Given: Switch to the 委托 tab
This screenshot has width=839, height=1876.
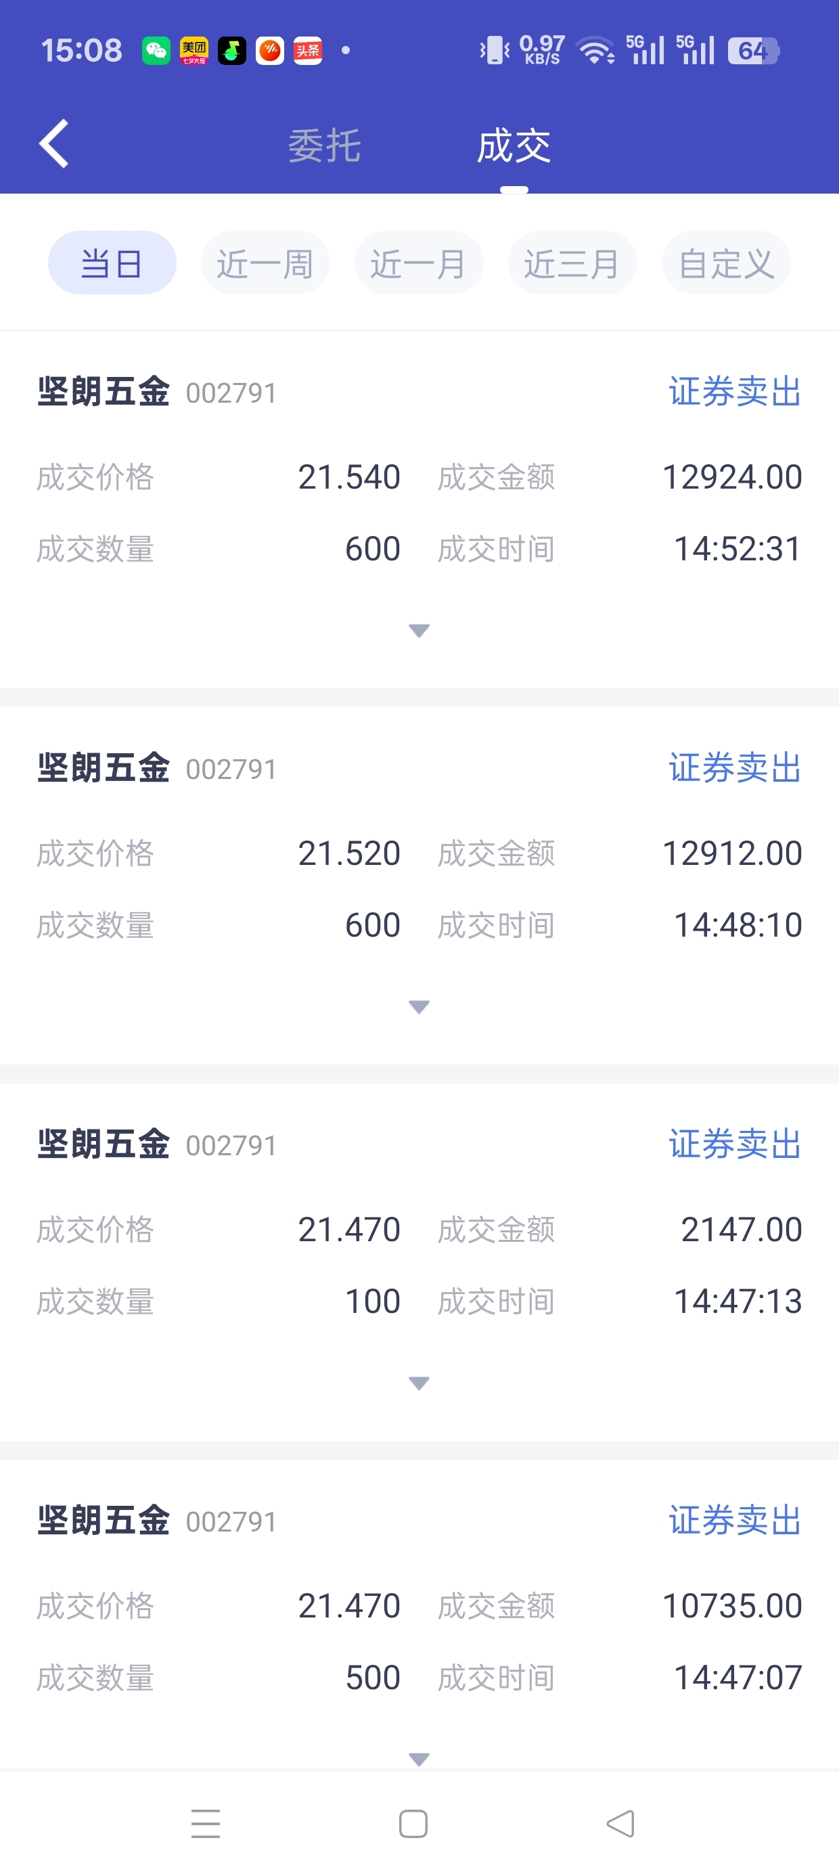Looking at the screenshot, I should [x=324, y=146].
